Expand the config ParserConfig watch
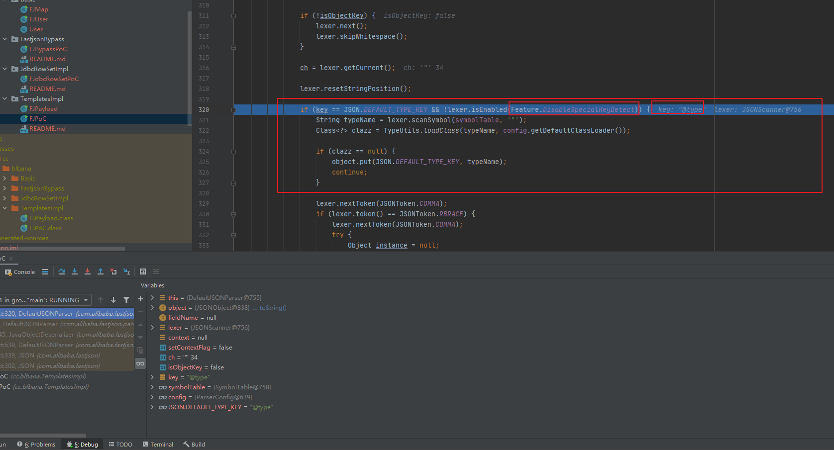Image resolution: width=834 pixels, height=450 pixels. pos(152,397)
